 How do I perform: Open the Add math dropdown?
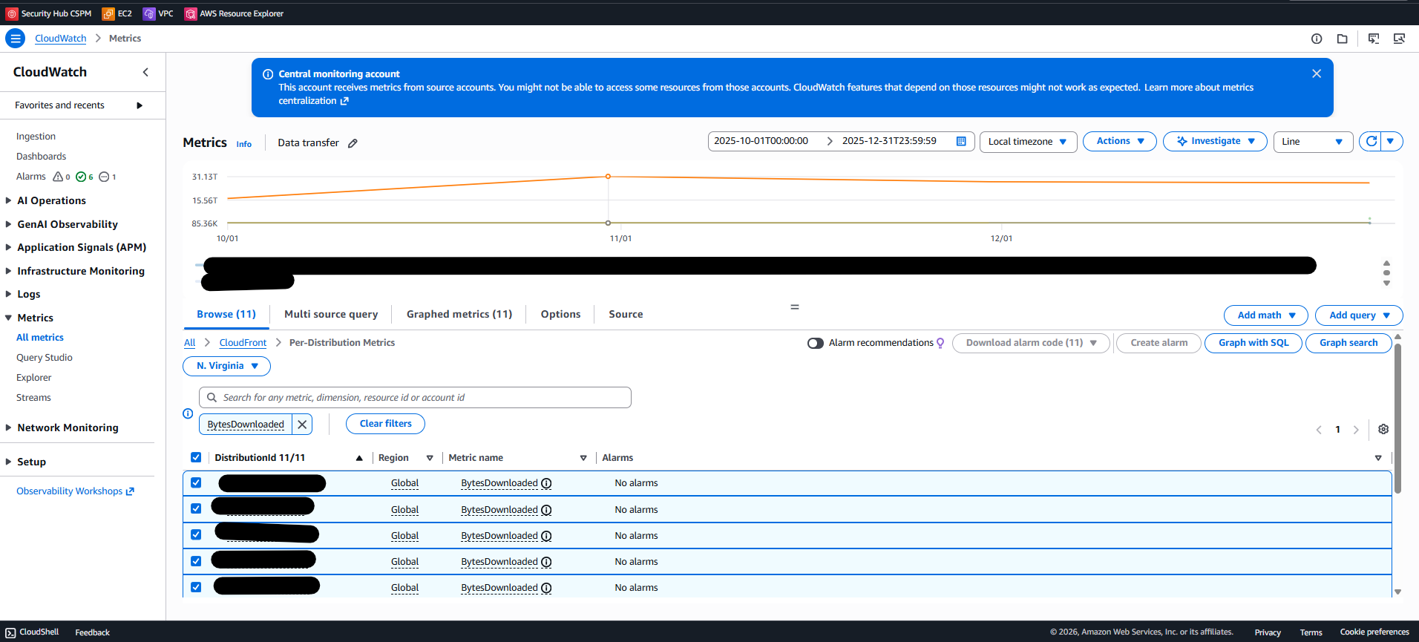click(1266, 315)
